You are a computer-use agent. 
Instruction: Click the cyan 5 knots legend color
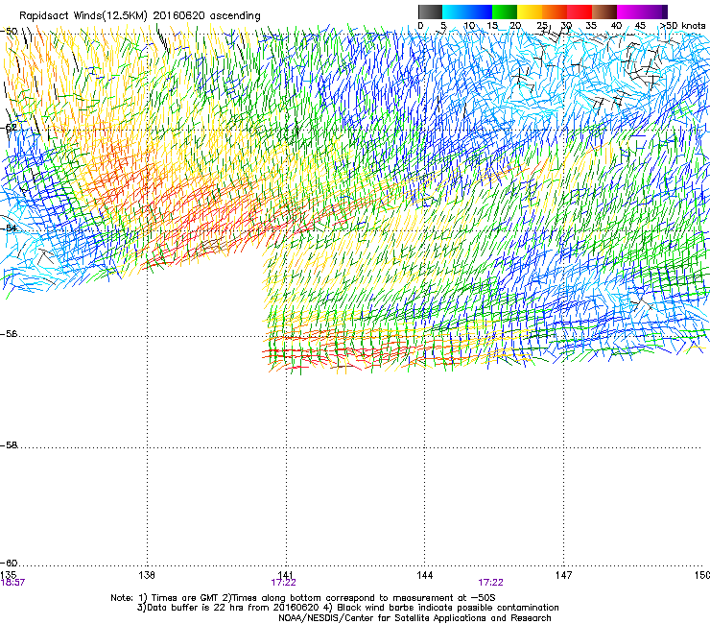pyautogui.click(x=454, y=12)
